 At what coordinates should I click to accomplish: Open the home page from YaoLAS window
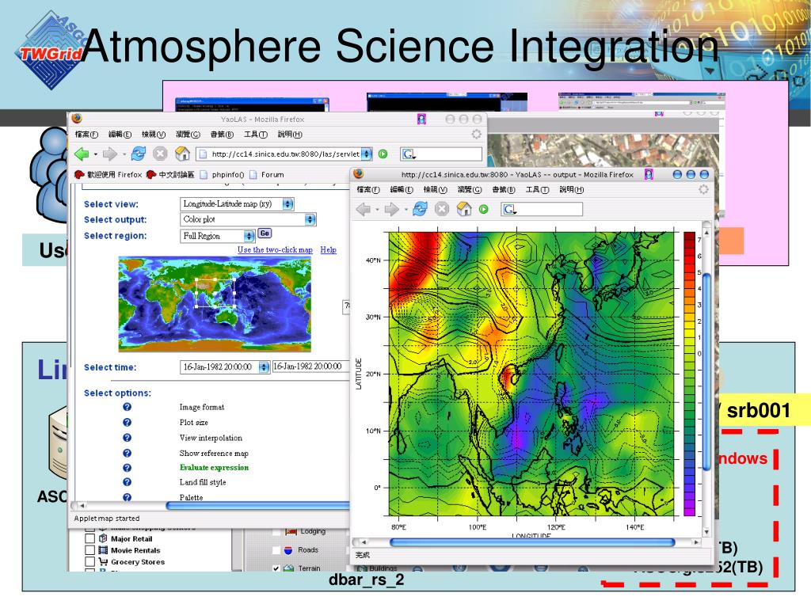point(182,154)
